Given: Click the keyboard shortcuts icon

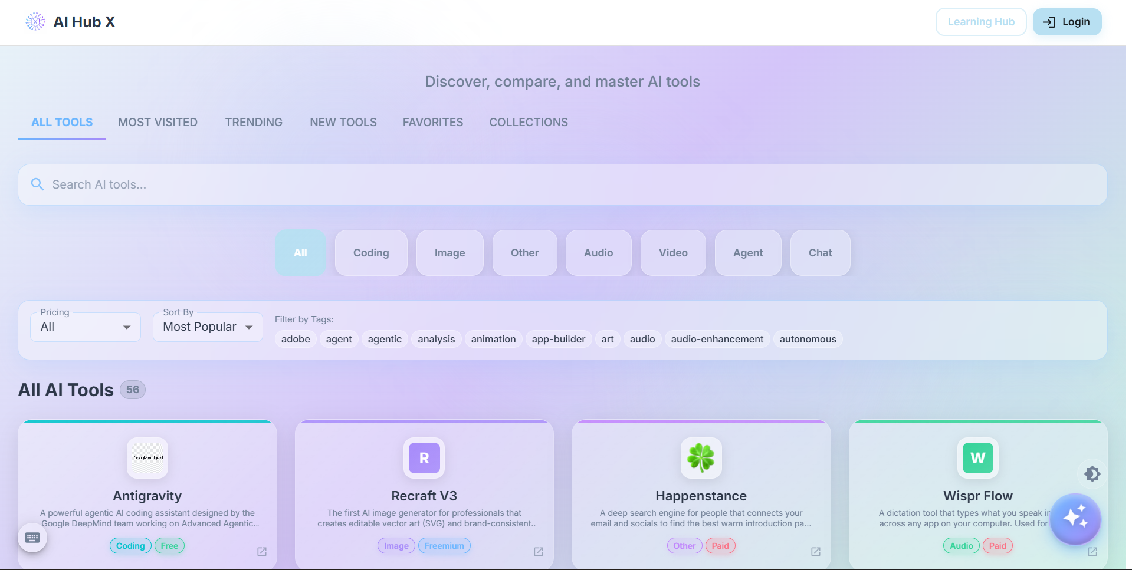Looking at the screenshot, I should (x=32, y=537).
